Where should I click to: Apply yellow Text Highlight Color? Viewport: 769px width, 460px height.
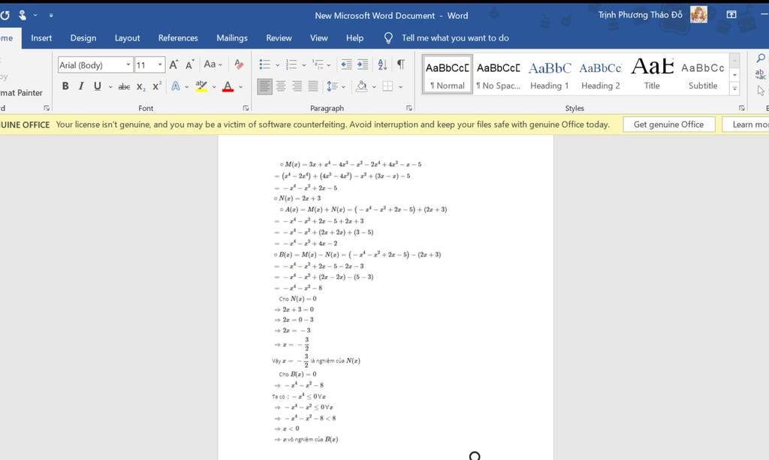coord(201,86)
